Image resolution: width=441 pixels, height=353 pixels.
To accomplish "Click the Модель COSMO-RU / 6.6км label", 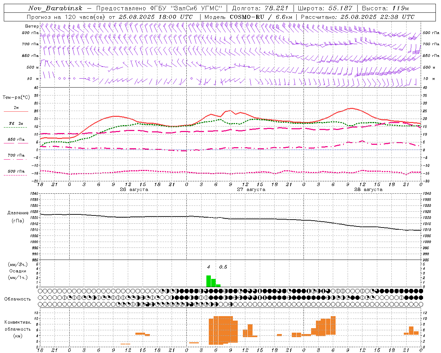I will 248,17.
